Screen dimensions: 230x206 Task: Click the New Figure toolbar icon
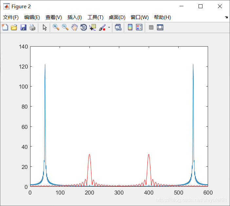pyautogui.click(x=5, y=27)
